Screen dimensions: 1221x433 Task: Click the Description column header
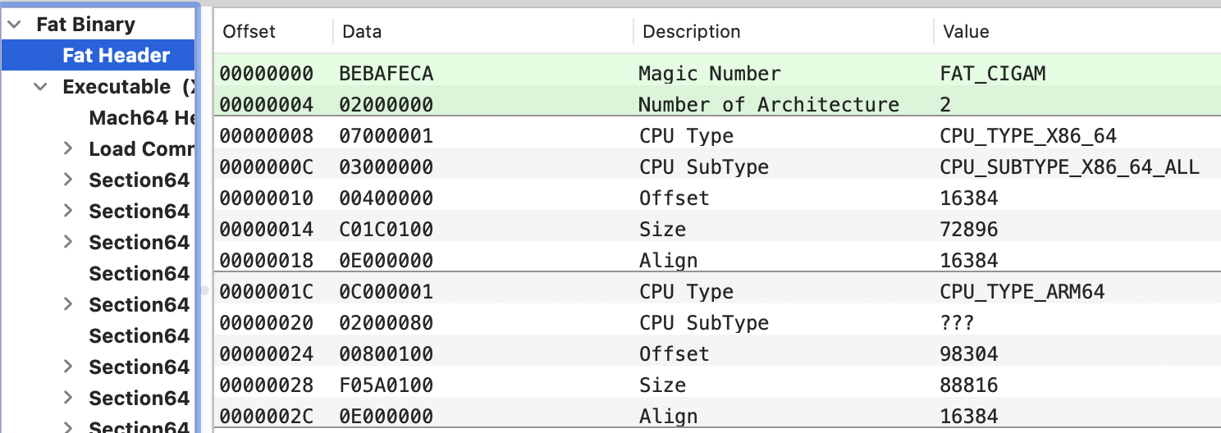pyautogui.click(x=691, y=32)
